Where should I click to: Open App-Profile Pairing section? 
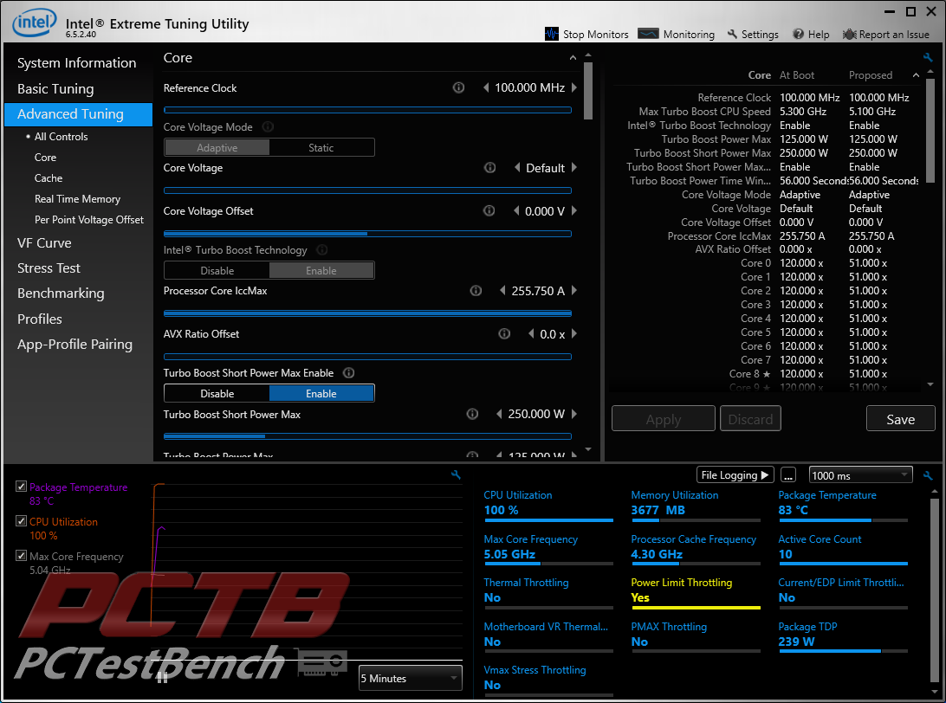click(75, 345)
